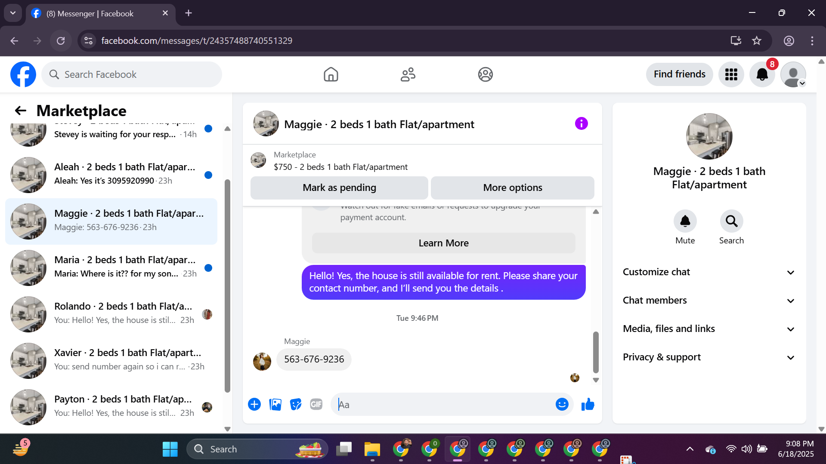Open Chrome profile icon
This screenshot has height=464, width=826.
tap(789, 40)
